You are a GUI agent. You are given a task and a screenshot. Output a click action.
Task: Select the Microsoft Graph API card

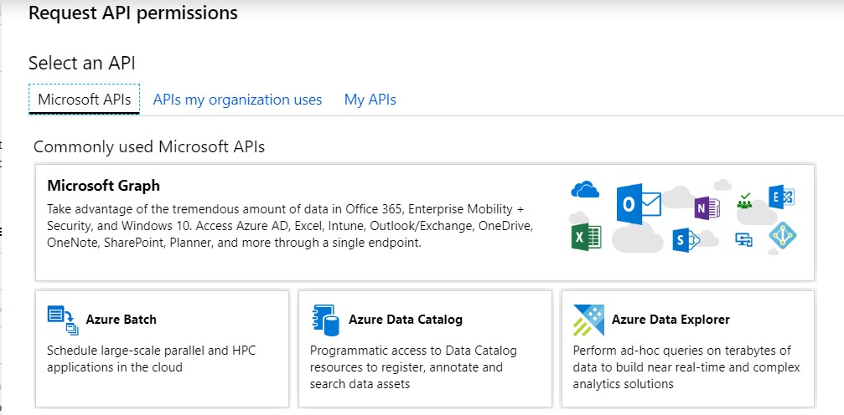425,223
